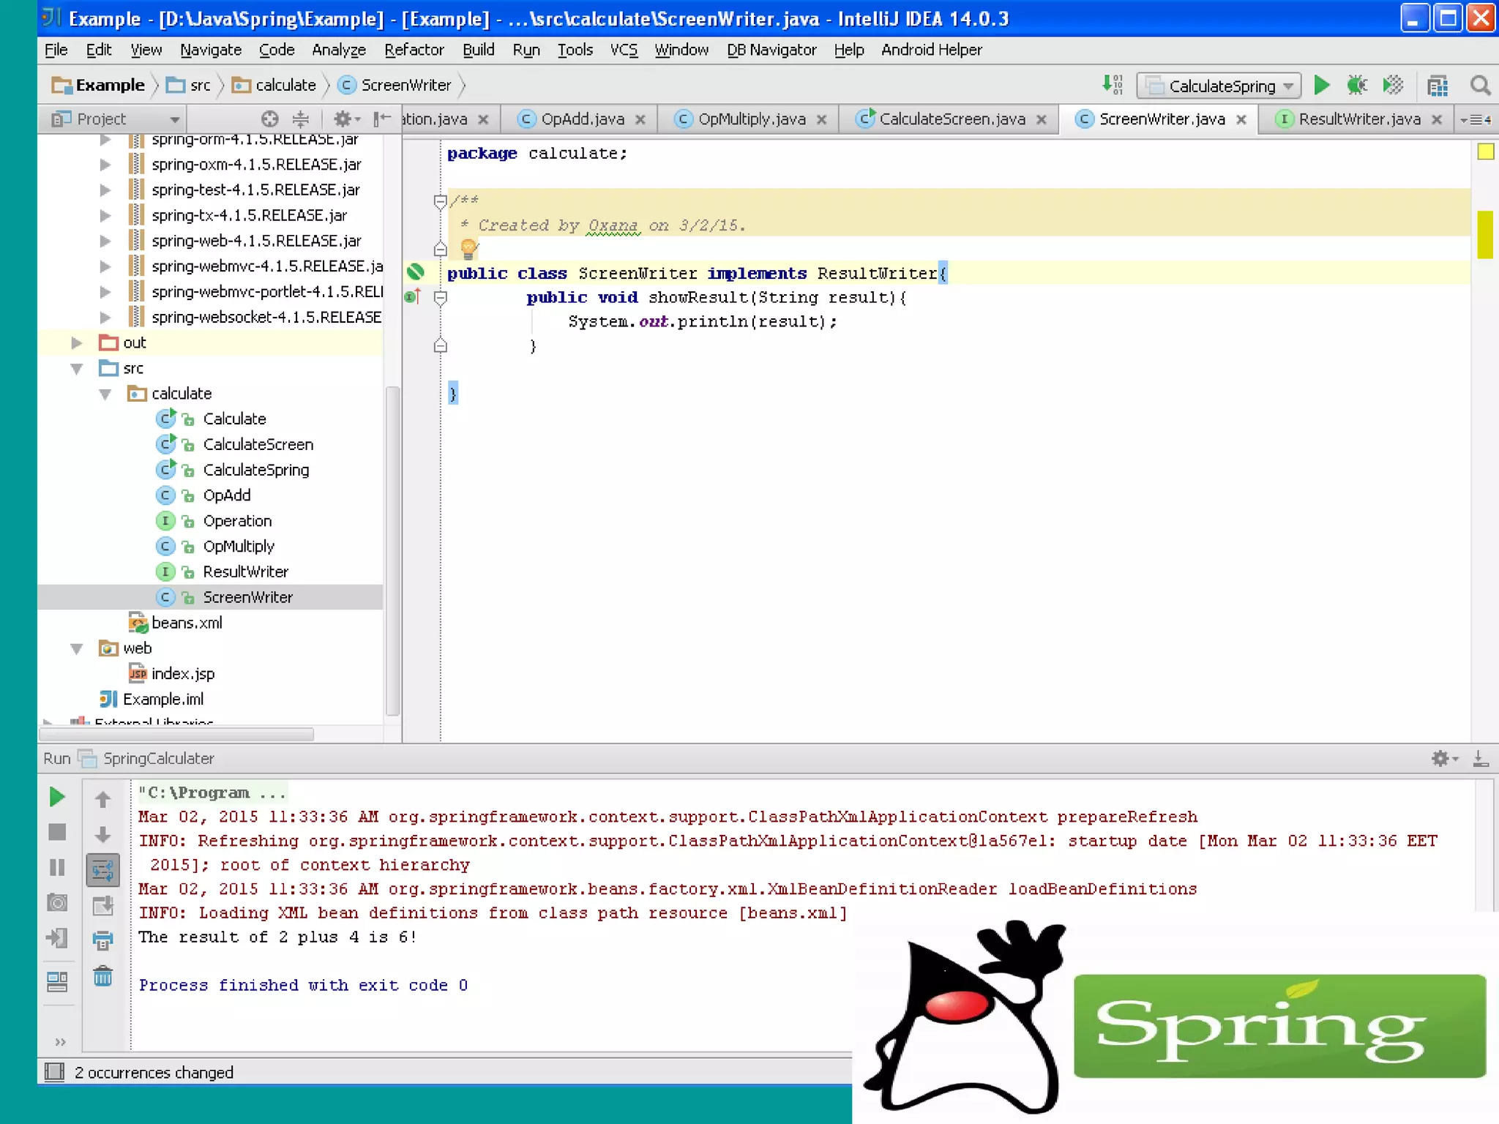Click the Scroll from Source target icon
The height and width of the screenshot is (1124, 1499).
pyautogui.click(x=270, y=119)
